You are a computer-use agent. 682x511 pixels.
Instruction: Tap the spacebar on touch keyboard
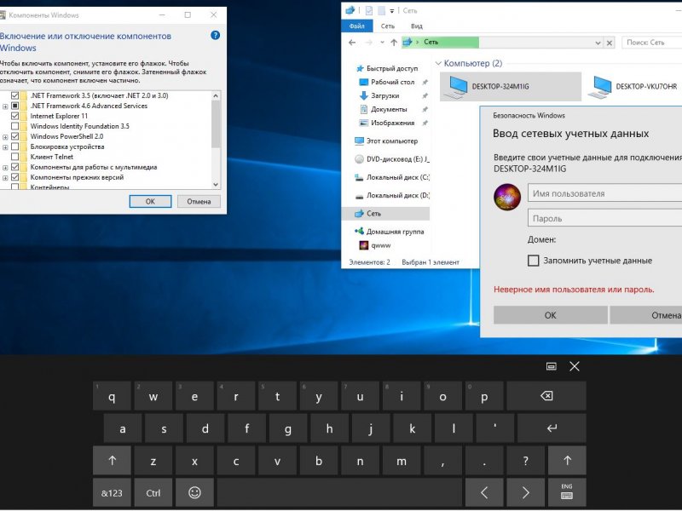[339, 493]
